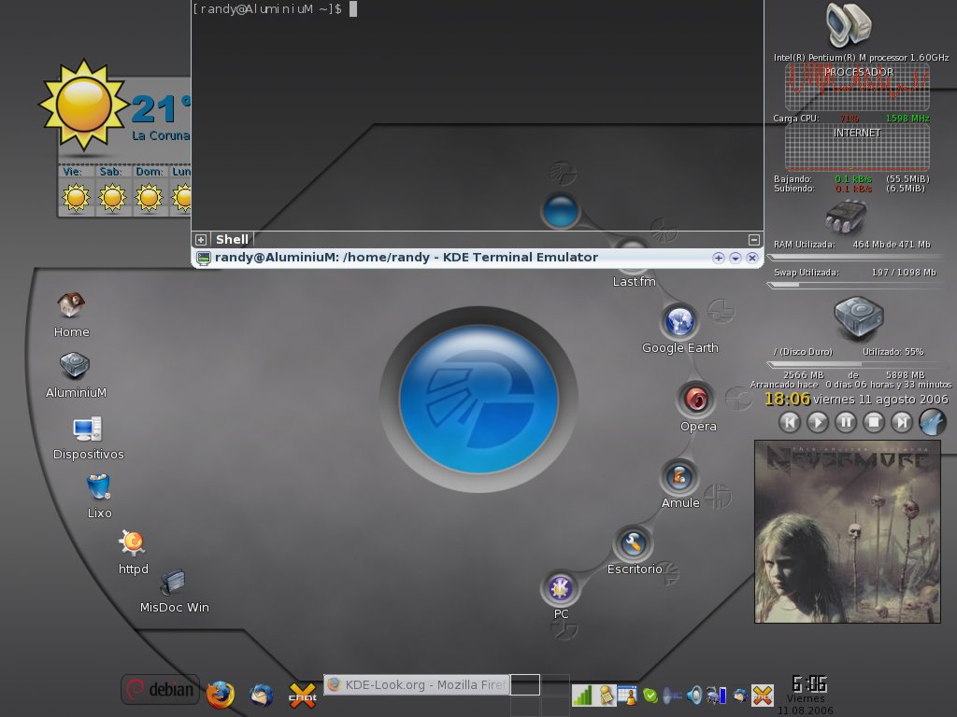Click the weather widget sun icon
Image resolution: width=957 pixels, height=717 pixels.
coord(83,105)
